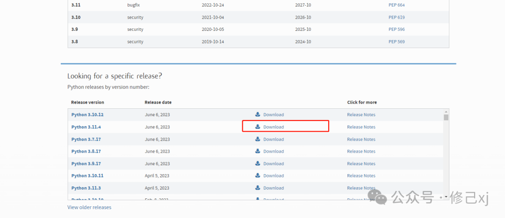
Task: Click Download text for Python 3.8.17
Action: [274, 151]
